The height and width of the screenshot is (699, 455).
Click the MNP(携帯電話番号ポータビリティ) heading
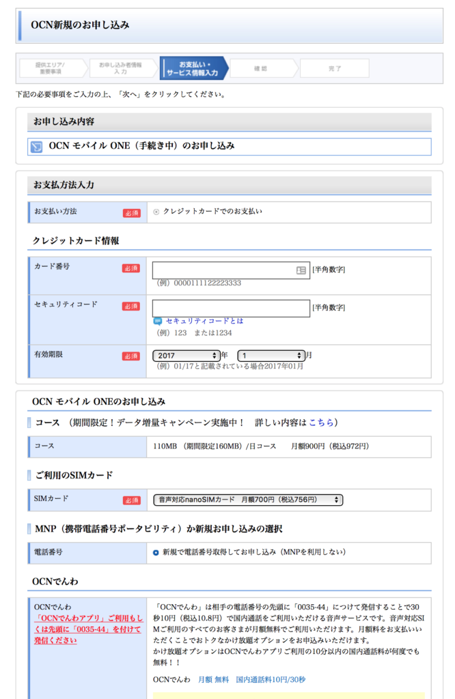(158, 529)
